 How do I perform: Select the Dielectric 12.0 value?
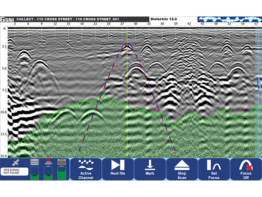[163, 19]
